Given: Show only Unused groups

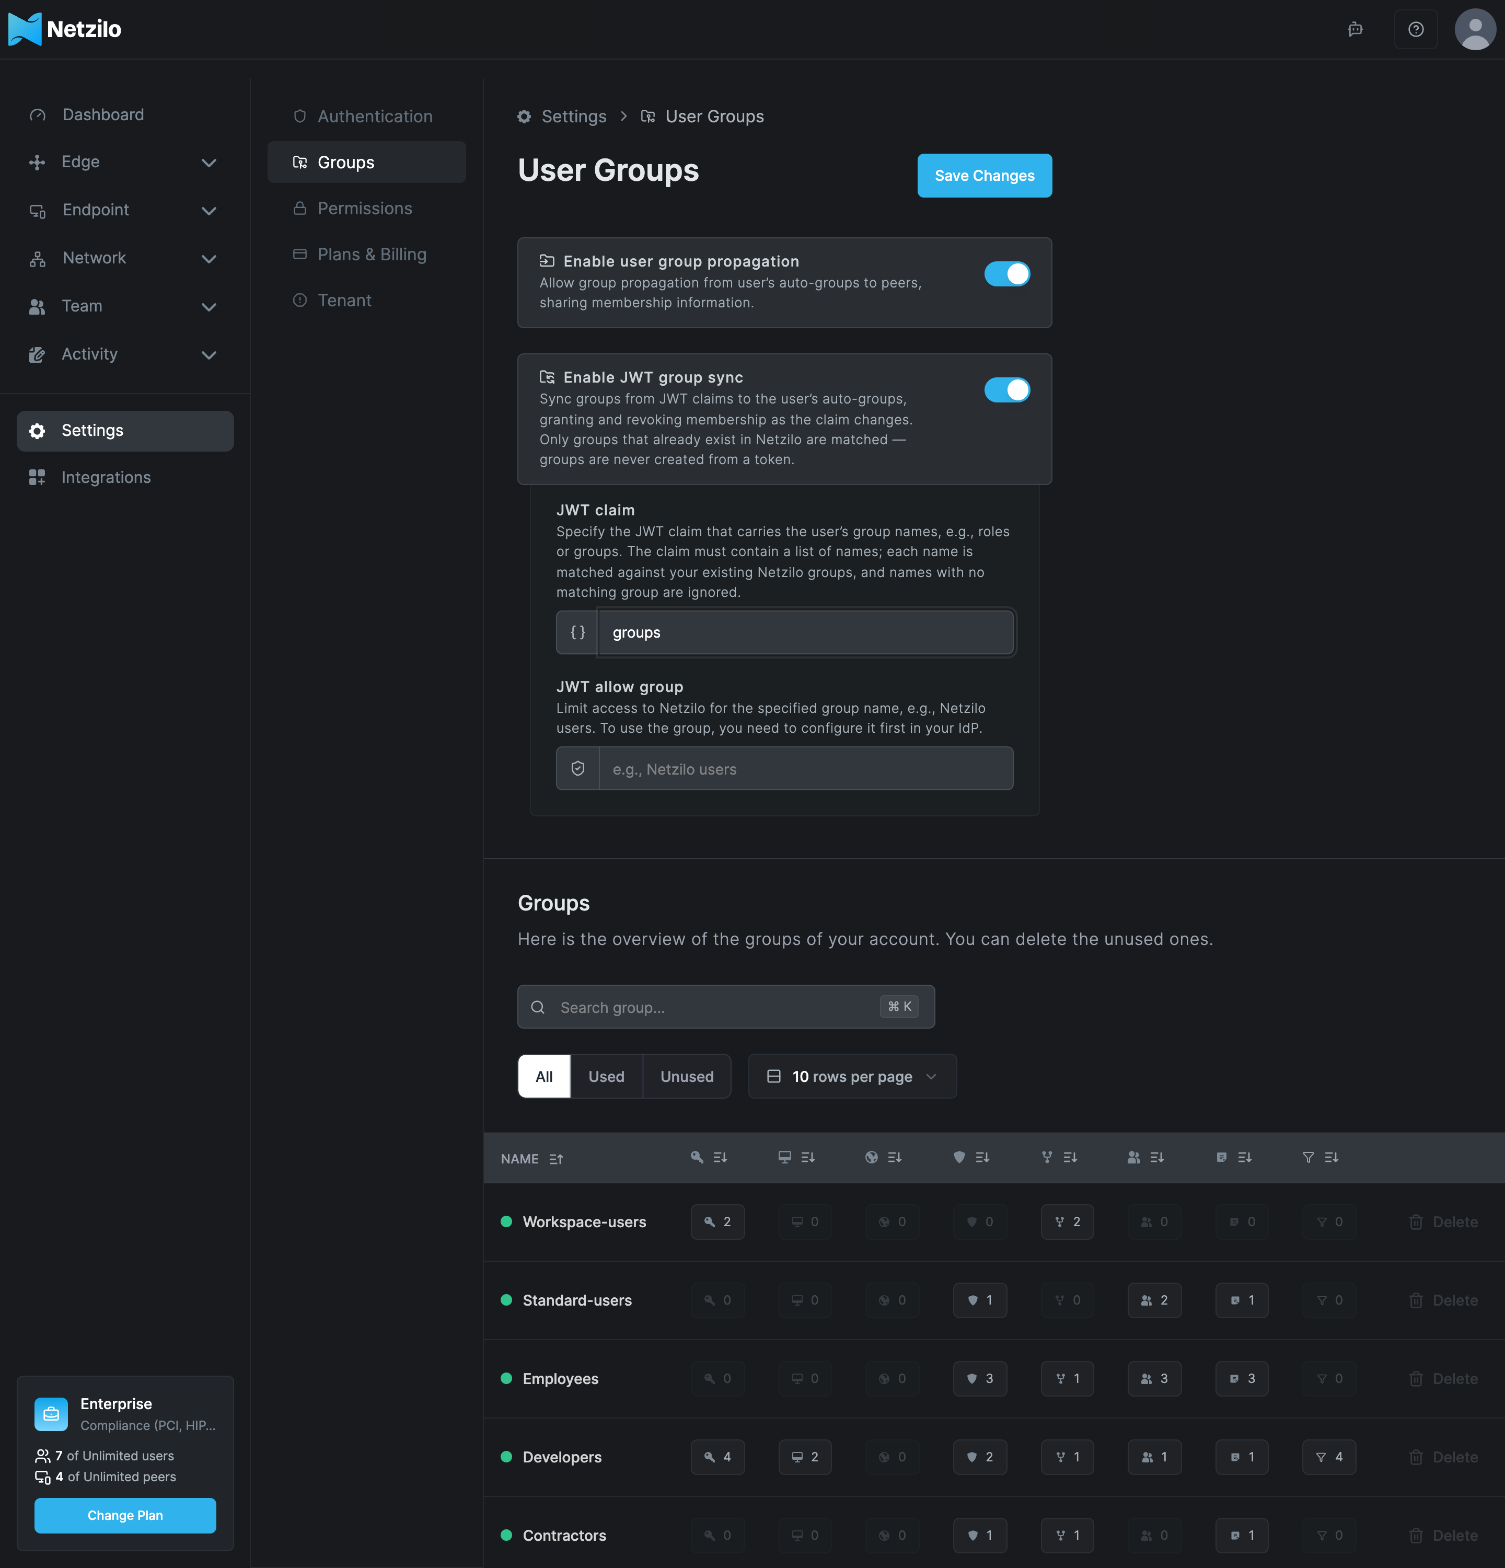Looking at the screenshot, I should tap(687, 1076).
